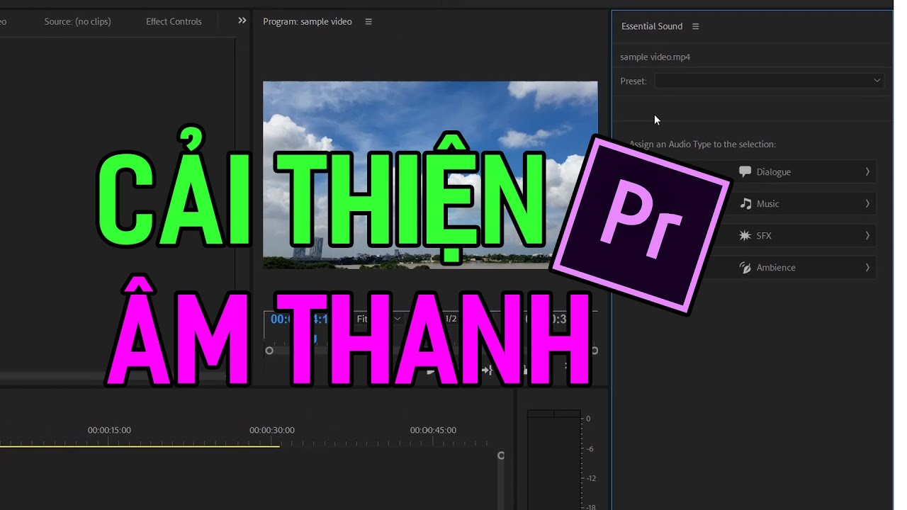The height and width of the screenshot is (510, 907).
Task: Click the right zoom handle of monitor scrollbar
Action: click(595, 350)
